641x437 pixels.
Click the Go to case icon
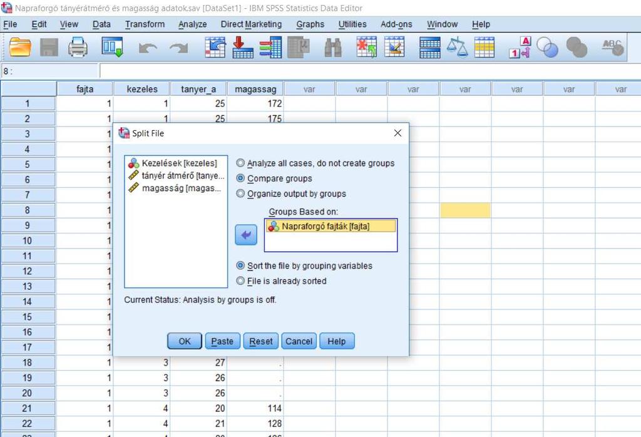coord(215,47)
